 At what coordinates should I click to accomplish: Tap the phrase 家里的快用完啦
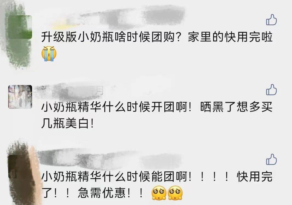(x=230, y=37)
